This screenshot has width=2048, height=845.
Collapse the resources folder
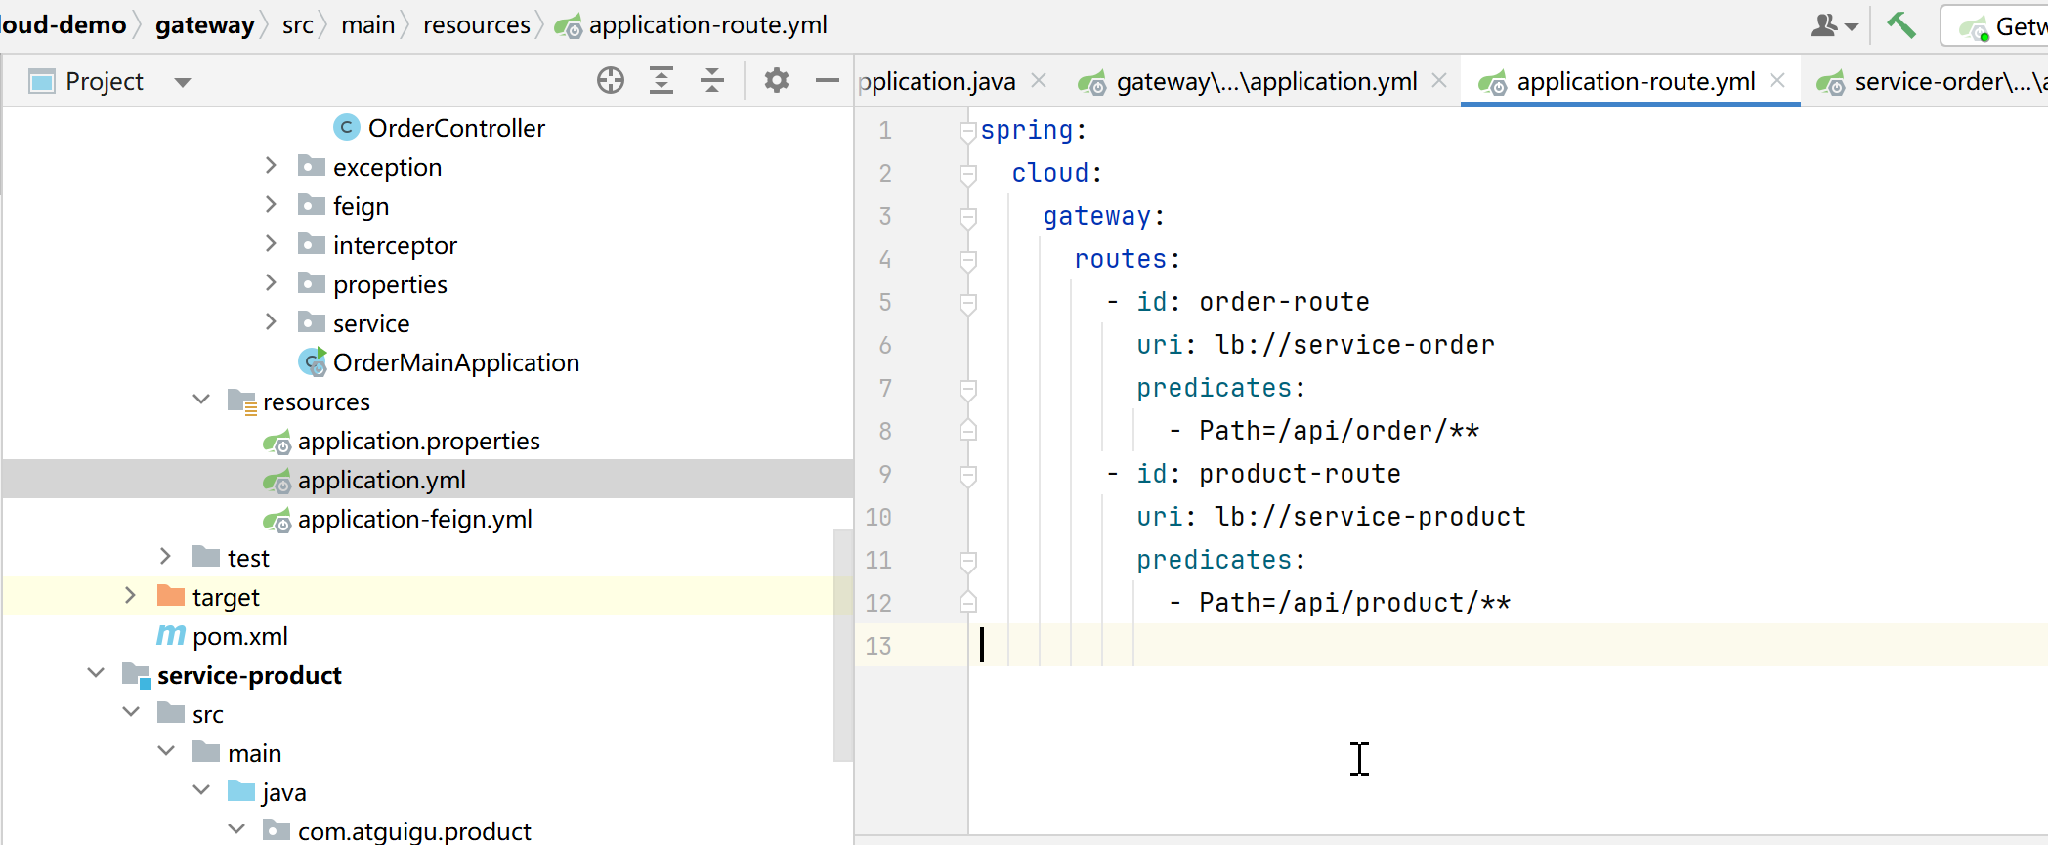pyautogui.click(x=201, y=401)
